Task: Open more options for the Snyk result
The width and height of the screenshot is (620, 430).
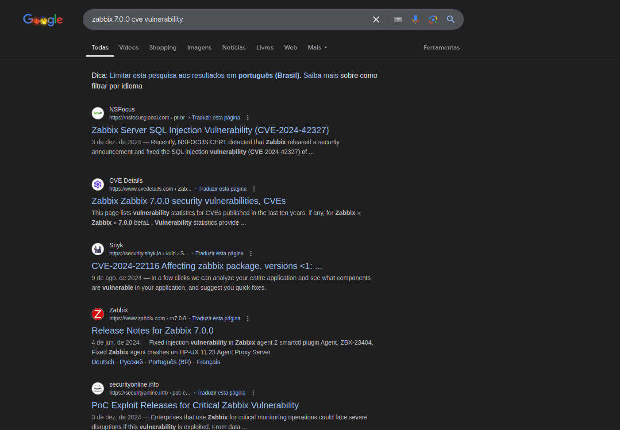Action: [251, 253]
